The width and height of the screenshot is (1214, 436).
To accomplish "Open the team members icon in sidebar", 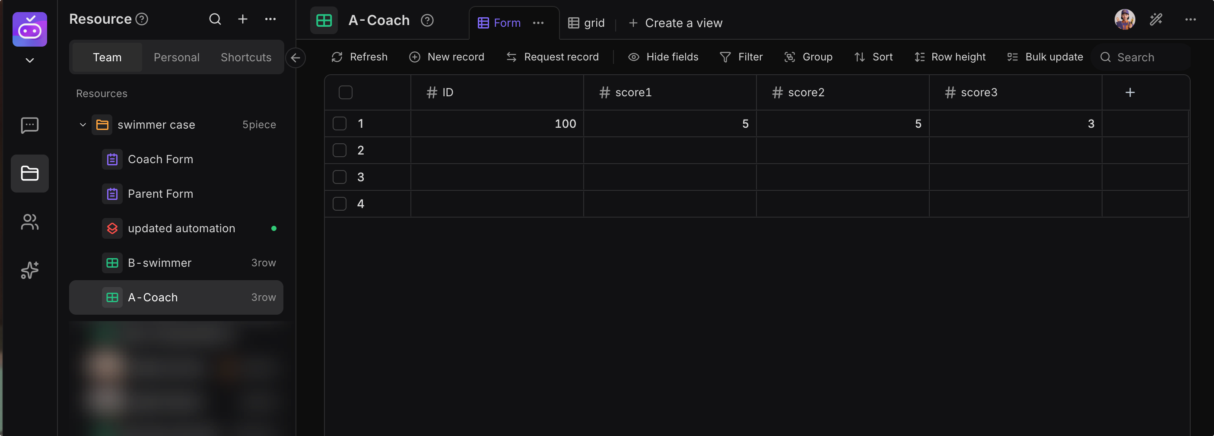I will click(30, 222).
